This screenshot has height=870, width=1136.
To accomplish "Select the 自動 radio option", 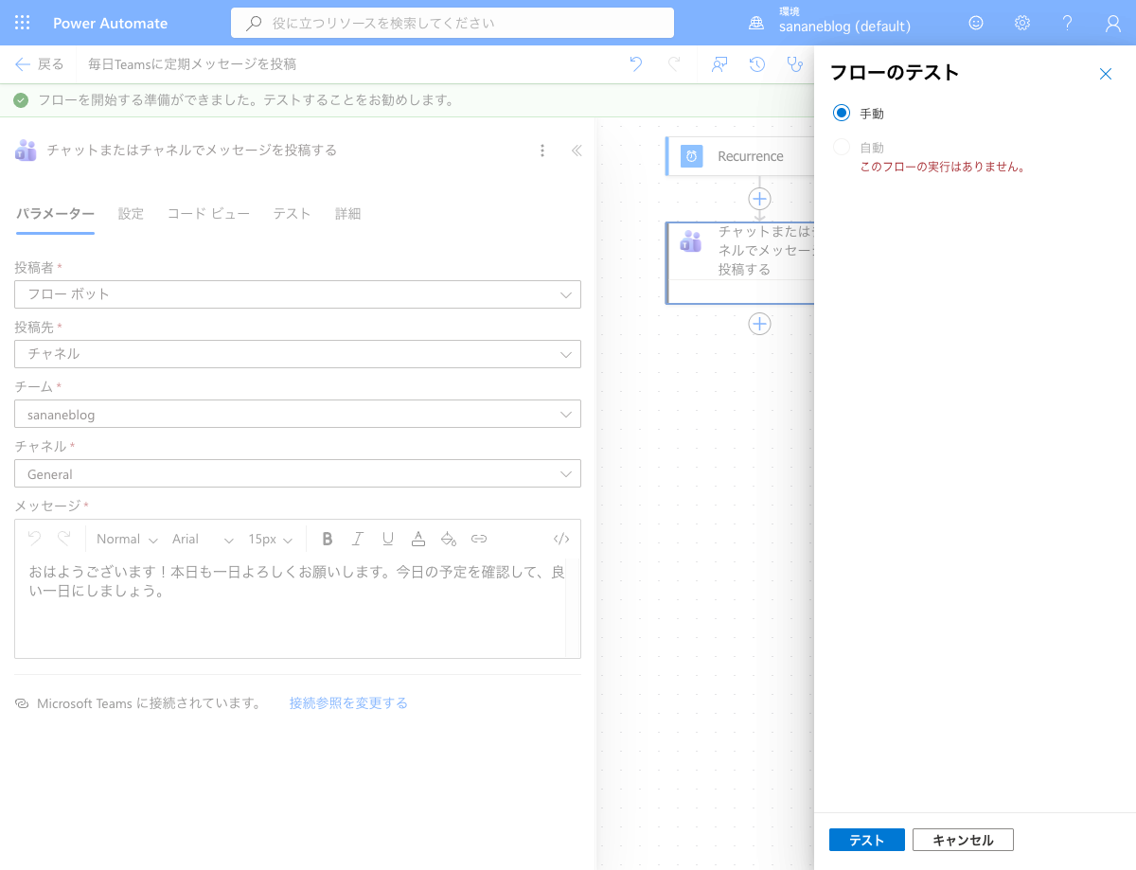I will pos(842,148).
